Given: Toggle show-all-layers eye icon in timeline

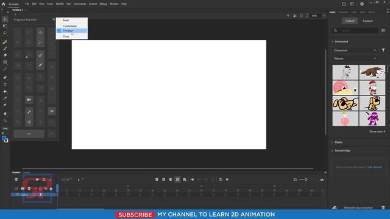Looking at the screenshot, I should [x=46, y=189].
